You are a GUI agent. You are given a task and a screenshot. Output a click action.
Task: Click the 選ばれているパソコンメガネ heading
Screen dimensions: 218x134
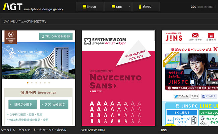pyautogui.click(x=192, y=49)
